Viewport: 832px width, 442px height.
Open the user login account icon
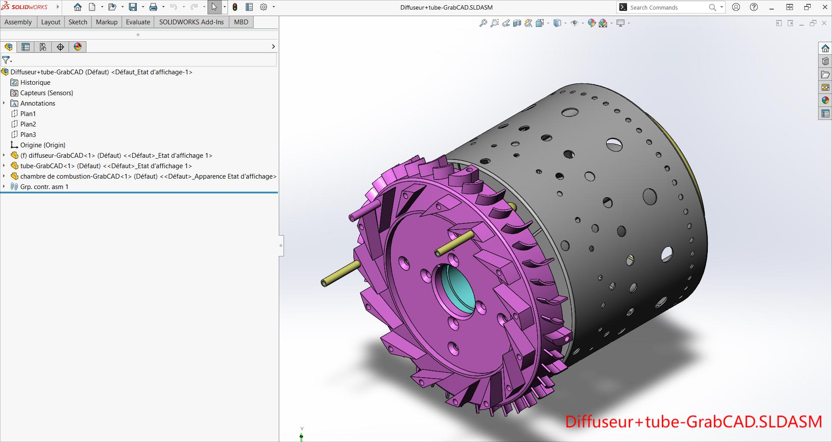pyautogui.click(x=736, y=7)
